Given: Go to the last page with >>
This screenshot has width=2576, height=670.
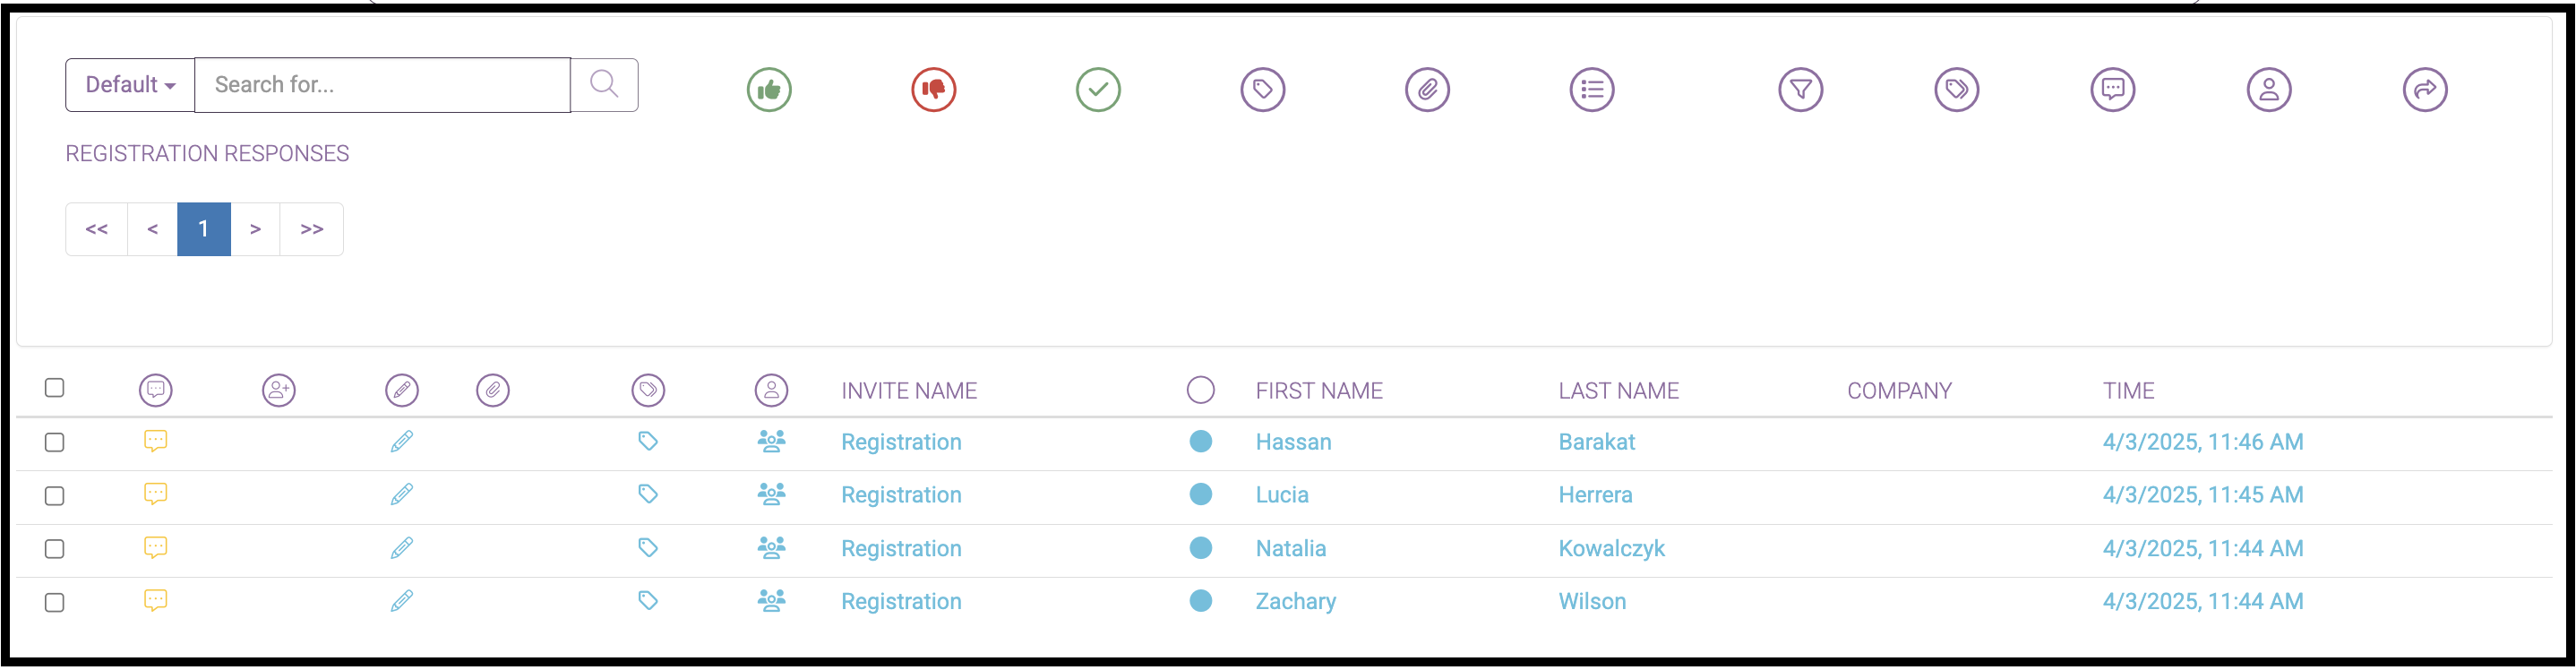Looking at the screenshot, I should [x=312, y=229].
